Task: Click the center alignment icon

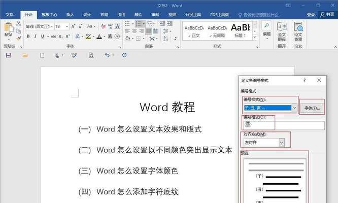Action: click(134, 31)
